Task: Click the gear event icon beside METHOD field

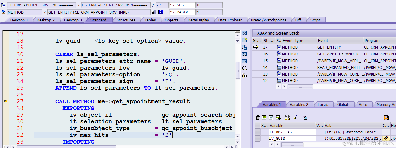Action: pos(3,12)
